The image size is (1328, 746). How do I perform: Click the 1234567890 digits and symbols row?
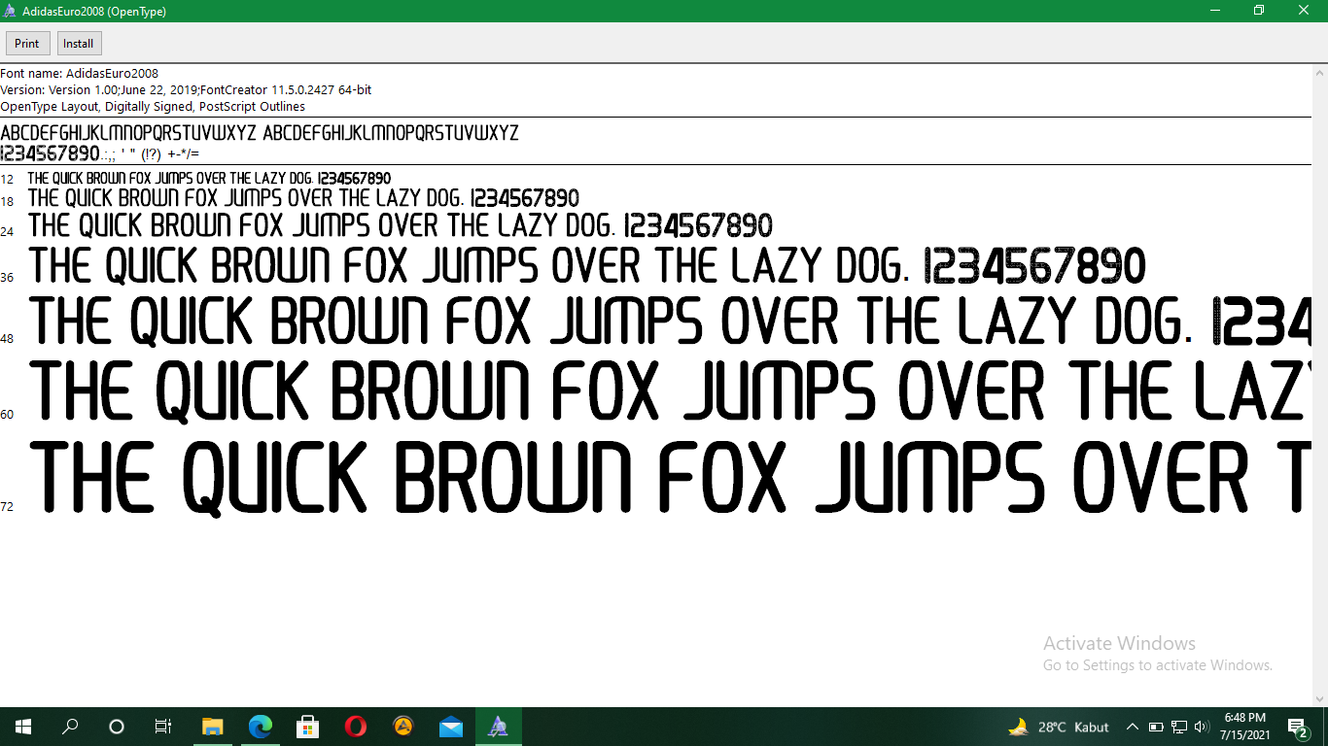click(99, 153)
